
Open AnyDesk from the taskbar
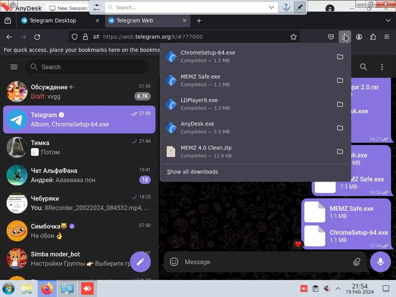87,288
